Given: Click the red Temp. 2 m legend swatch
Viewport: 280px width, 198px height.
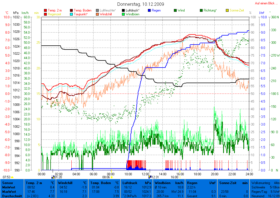Looking at the screenshot, I should pos(45,11).
